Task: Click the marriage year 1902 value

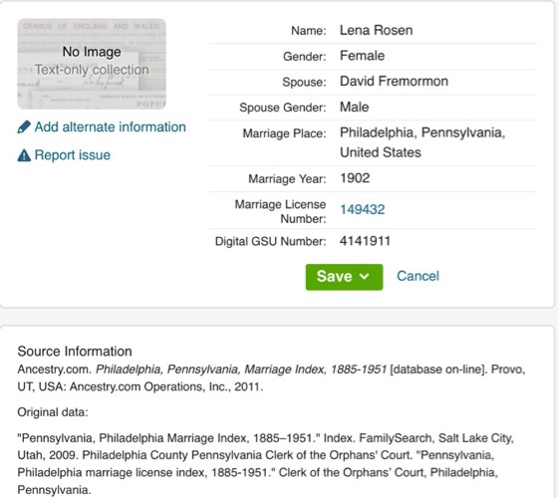Action: point(355,178)
